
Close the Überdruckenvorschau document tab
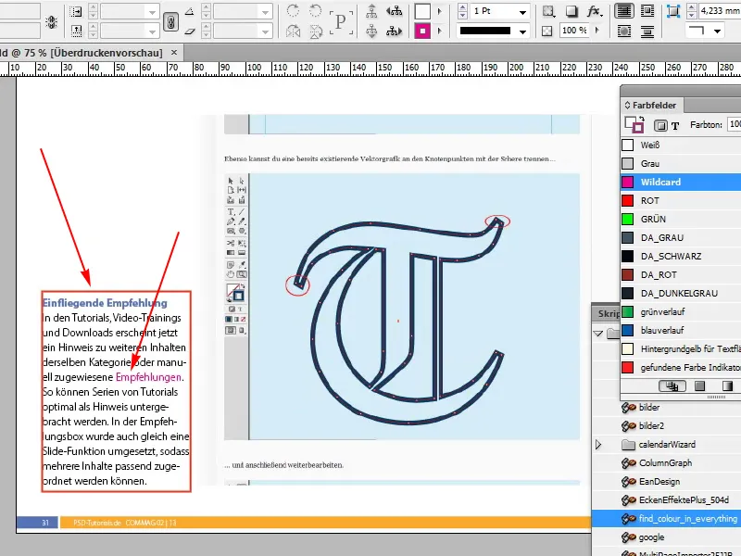pyautogui.click(x=176, y=54)
